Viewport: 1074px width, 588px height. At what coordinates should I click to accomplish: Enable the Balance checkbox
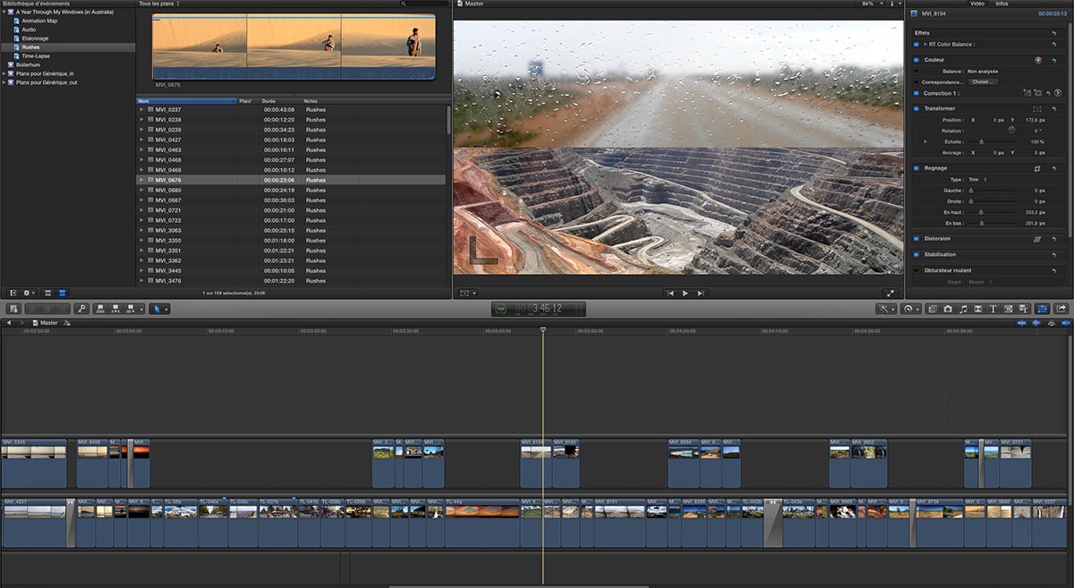coord(916,71)
